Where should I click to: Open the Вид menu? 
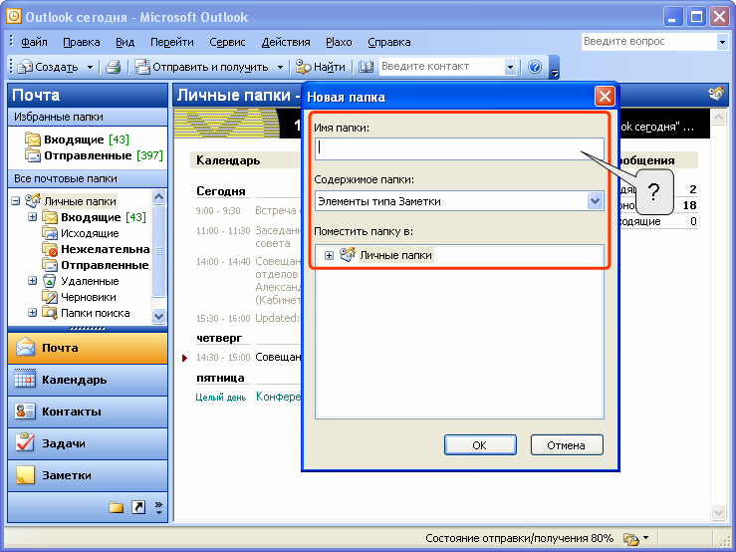point(124,42)
